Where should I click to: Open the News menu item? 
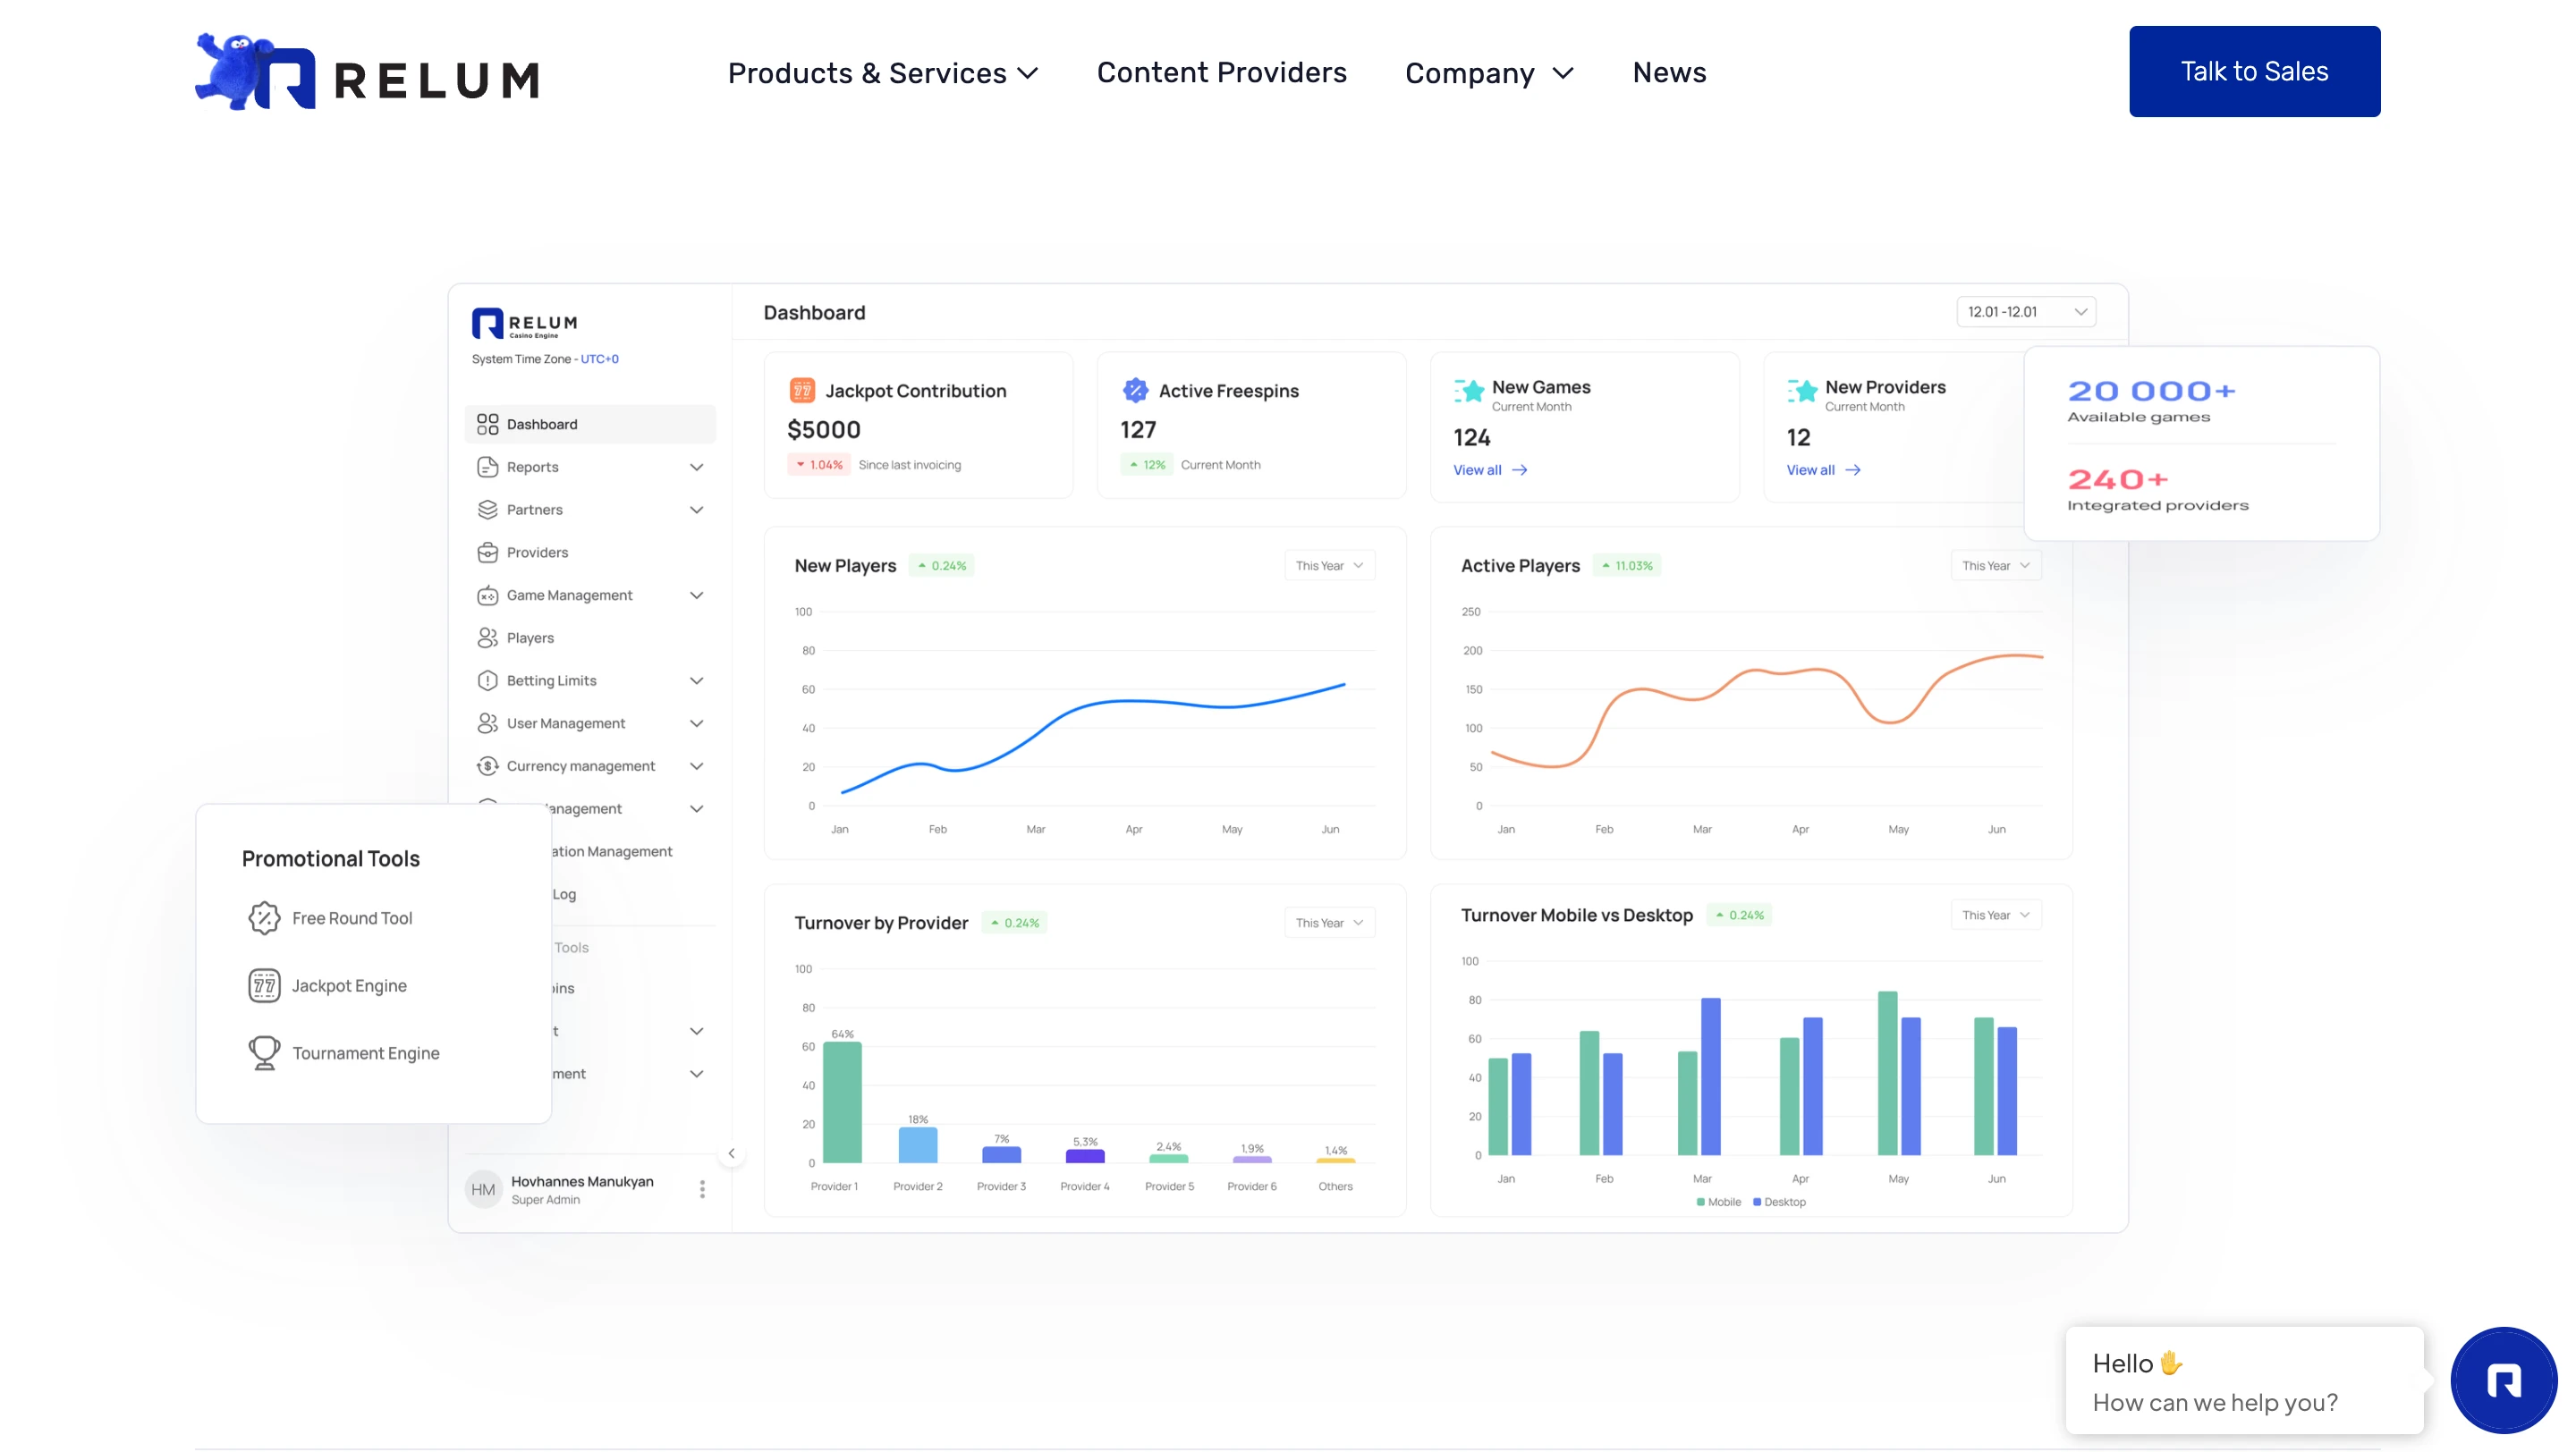coord(1669,73)
